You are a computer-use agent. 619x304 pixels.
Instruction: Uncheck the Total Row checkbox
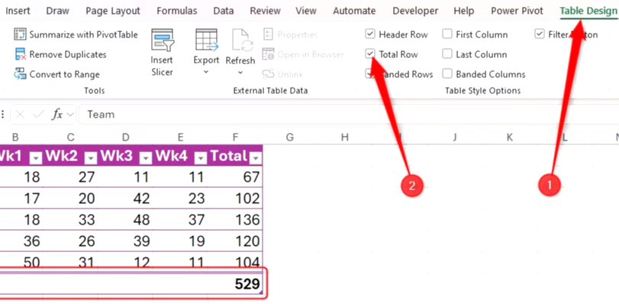point(370,54)
